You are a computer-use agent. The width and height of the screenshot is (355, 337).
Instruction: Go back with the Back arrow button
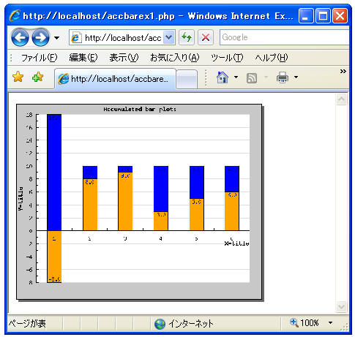click(x=20, y=38)
